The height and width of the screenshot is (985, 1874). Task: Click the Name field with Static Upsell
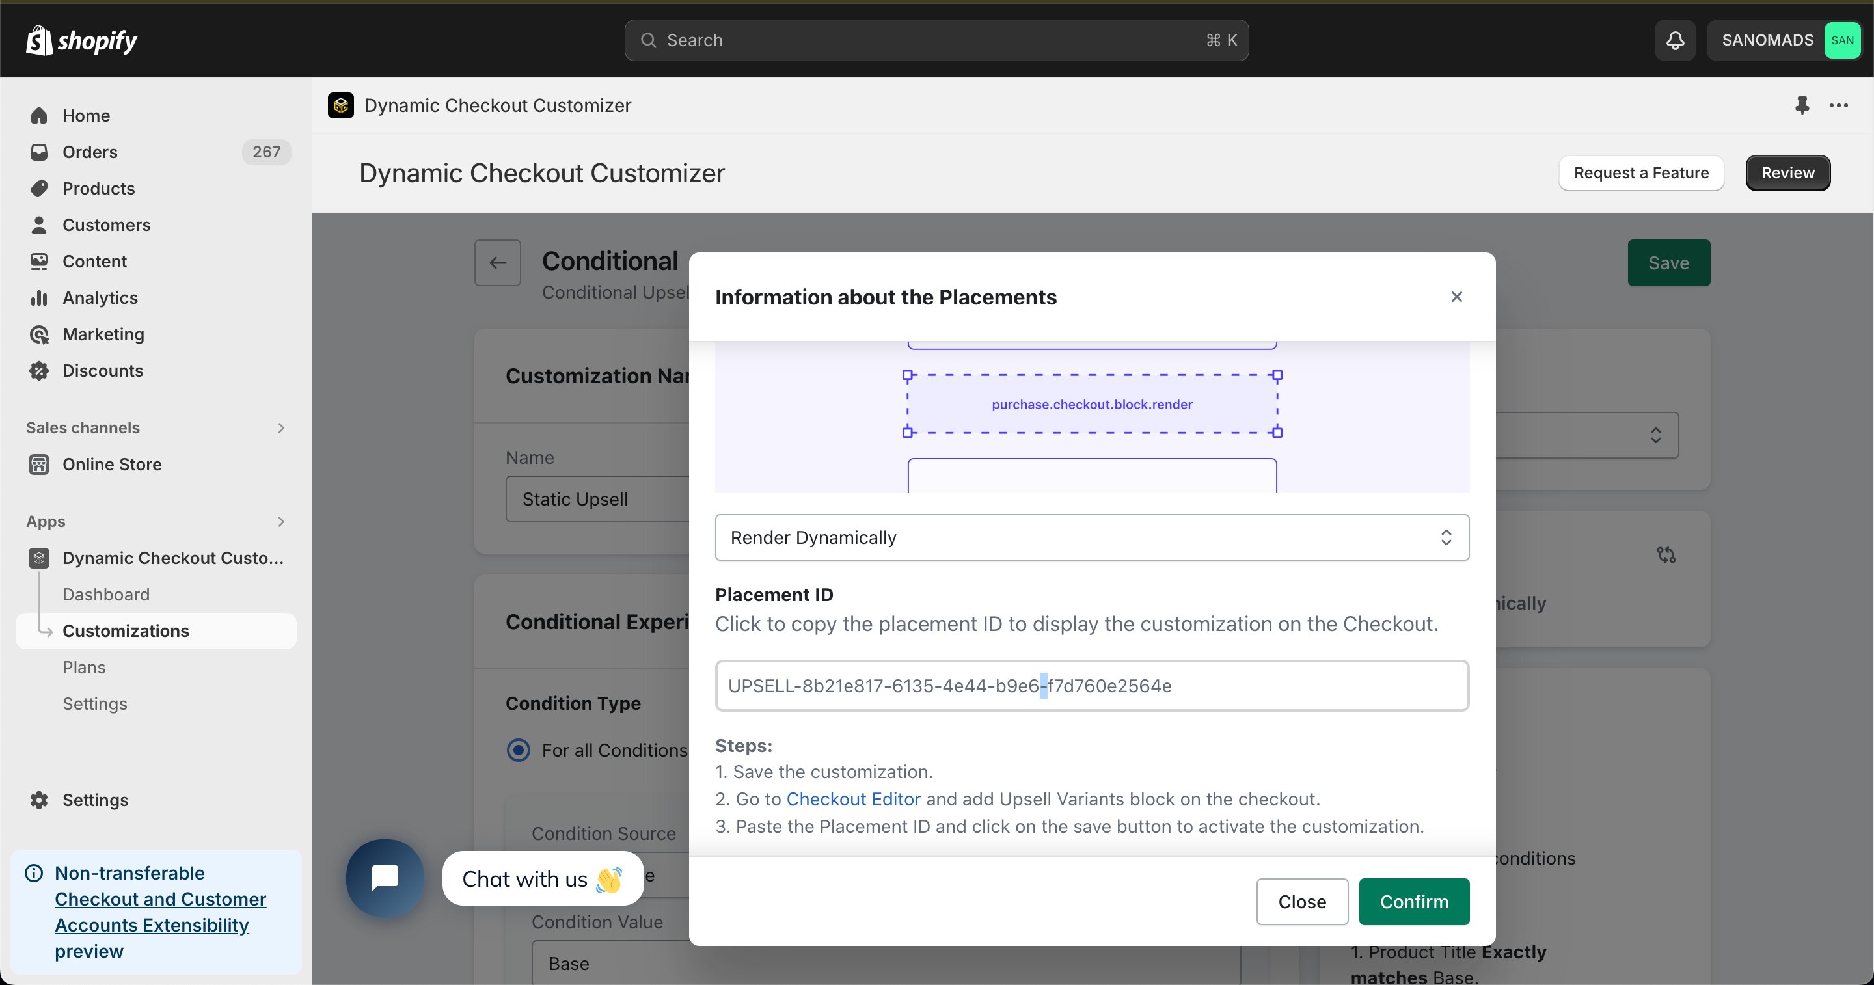(x=597, y=499)
